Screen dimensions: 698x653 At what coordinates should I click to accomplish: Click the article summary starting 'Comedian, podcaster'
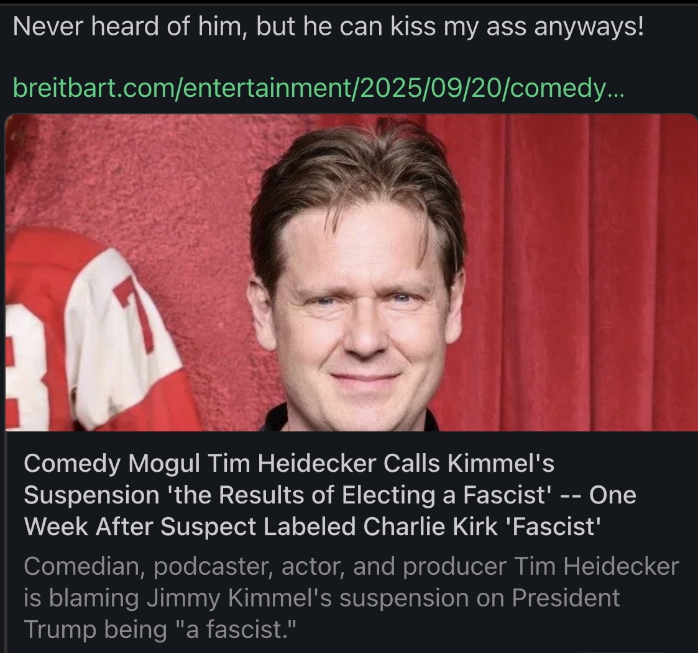(351, 597)
